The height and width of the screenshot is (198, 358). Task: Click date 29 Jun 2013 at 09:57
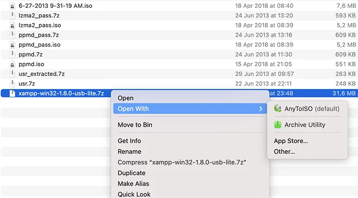pyautogui.click(x=265, y=74)
